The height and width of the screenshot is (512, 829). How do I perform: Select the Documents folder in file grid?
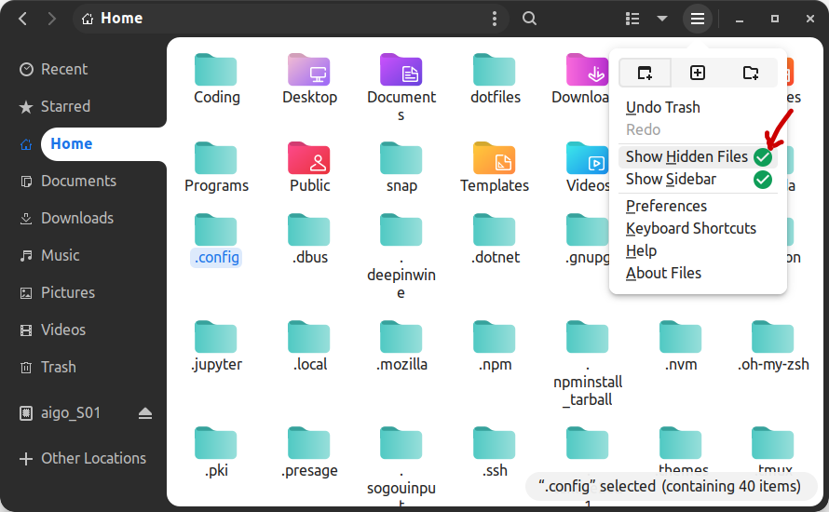pos(401,69)
